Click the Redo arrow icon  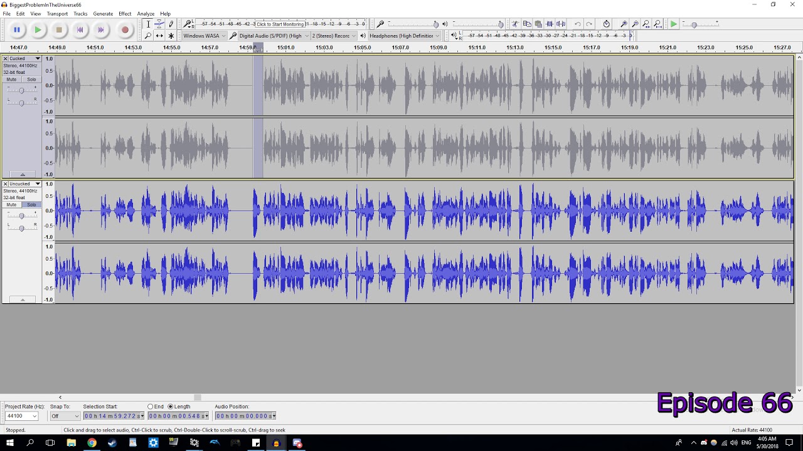588,24
